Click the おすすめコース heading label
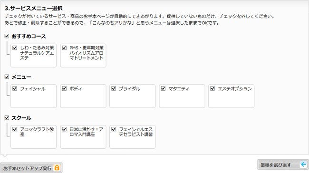This screenshot has height=173, width=309. coord(29,36)
